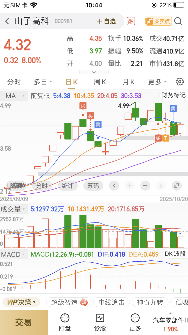Open the 筹码 chip distribution pill
188x335 pixels.
pos(93,186)
